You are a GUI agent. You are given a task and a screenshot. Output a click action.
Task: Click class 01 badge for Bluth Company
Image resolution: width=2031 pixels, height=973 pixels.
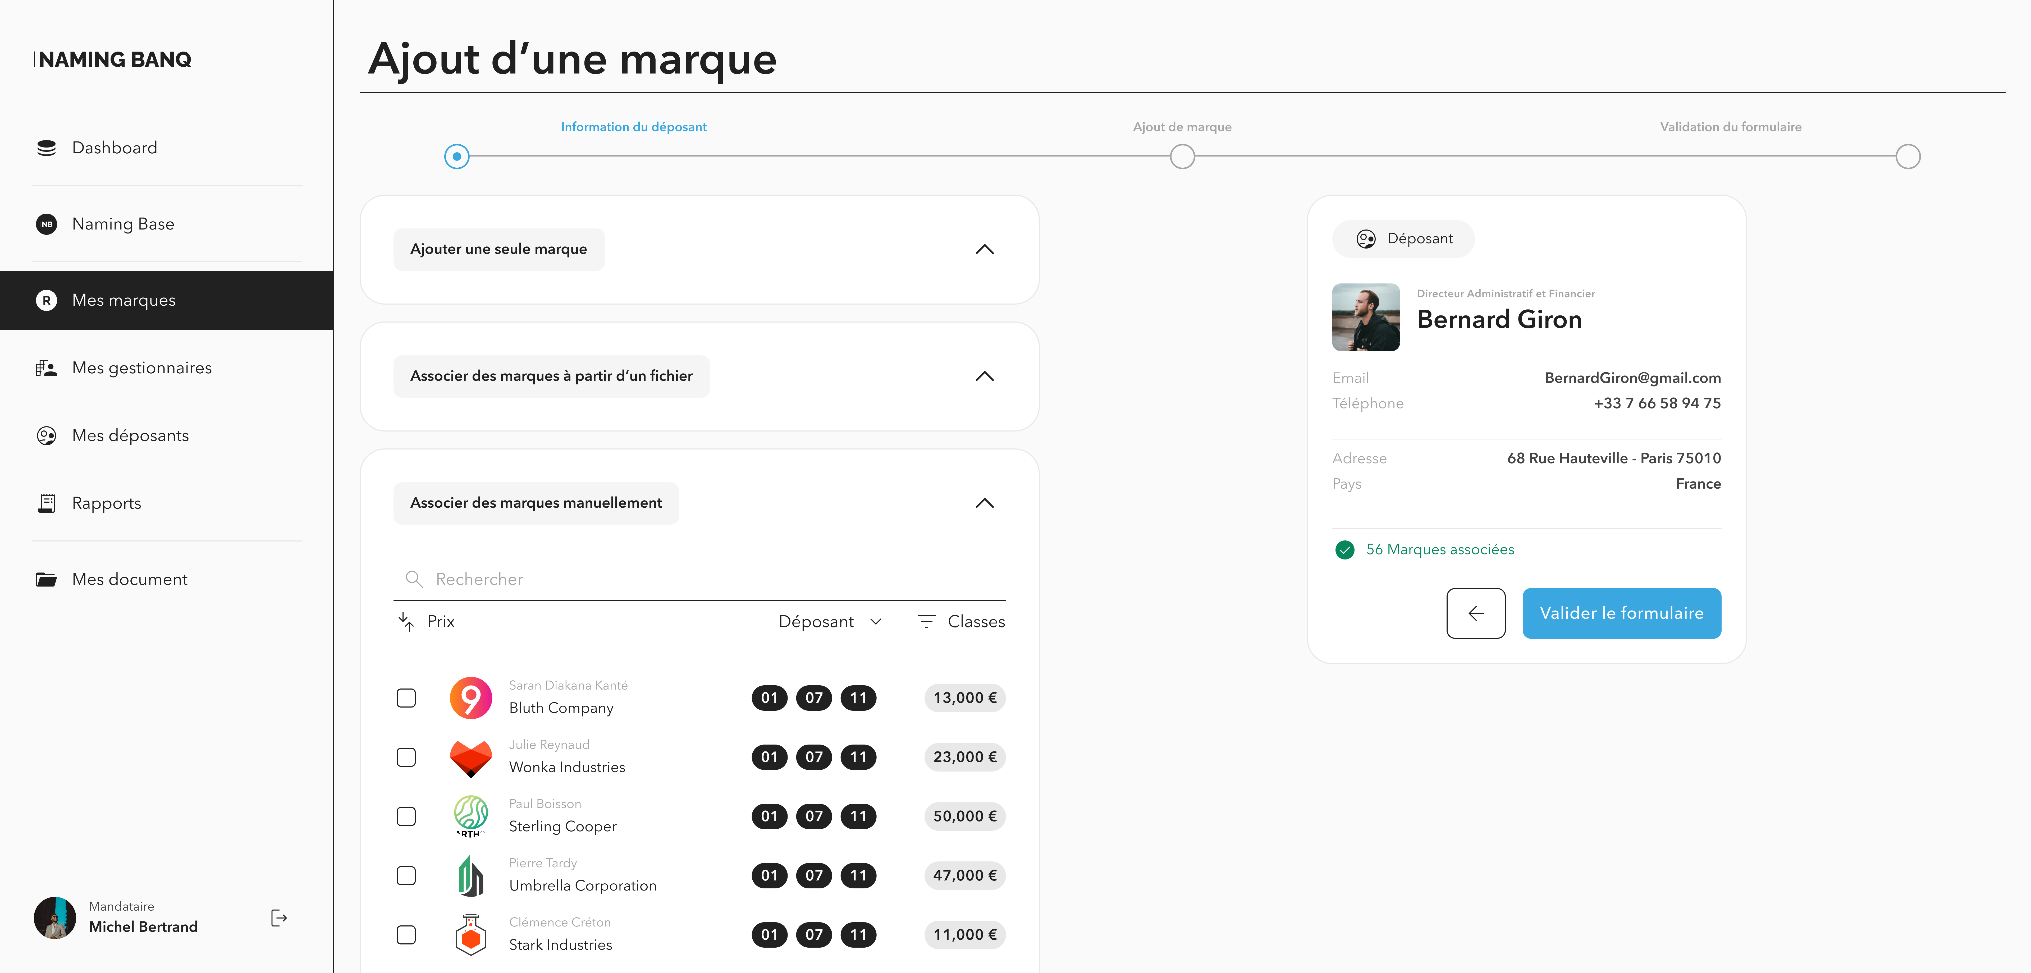pos(770,698)
